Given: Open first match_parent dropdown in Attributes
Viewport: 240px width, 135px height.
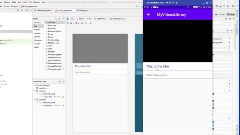Looking at the screenshot, I should (x=229, y=39).
